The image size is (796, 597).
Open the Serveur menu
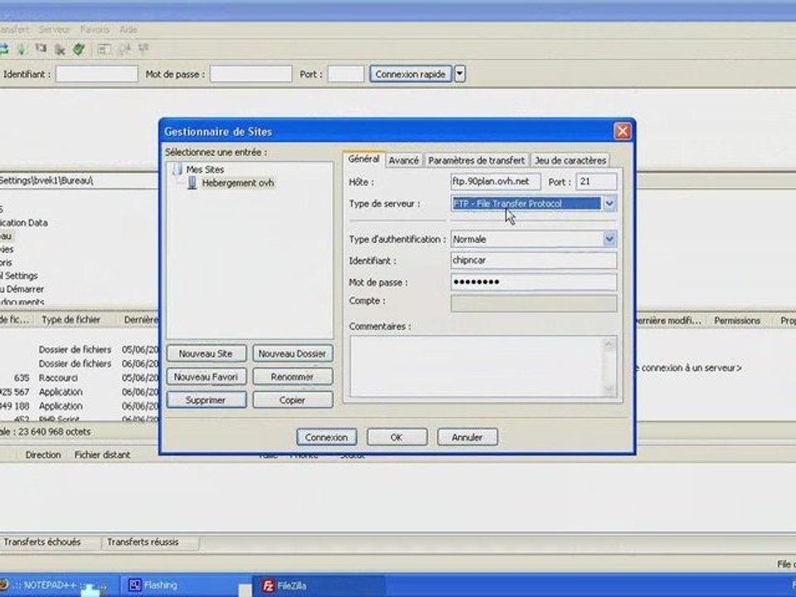click(55, 30)
